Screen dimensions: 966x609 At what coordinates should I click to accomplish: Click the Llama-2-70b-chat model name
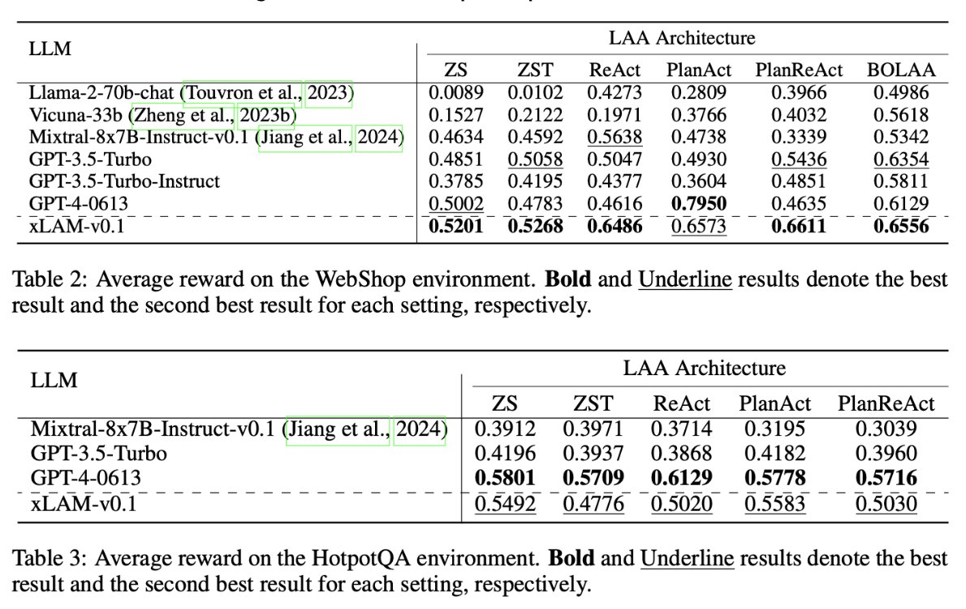(x=101, y=93)
